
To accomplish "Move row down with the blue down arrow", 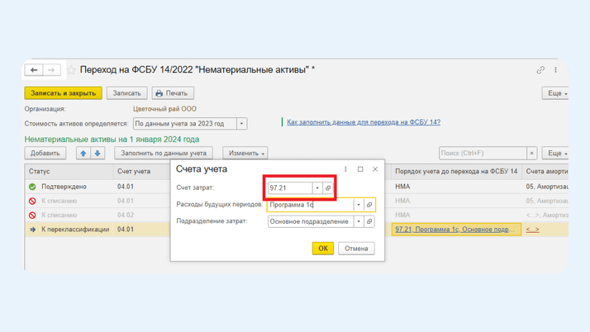I will (x=98, y=153).
